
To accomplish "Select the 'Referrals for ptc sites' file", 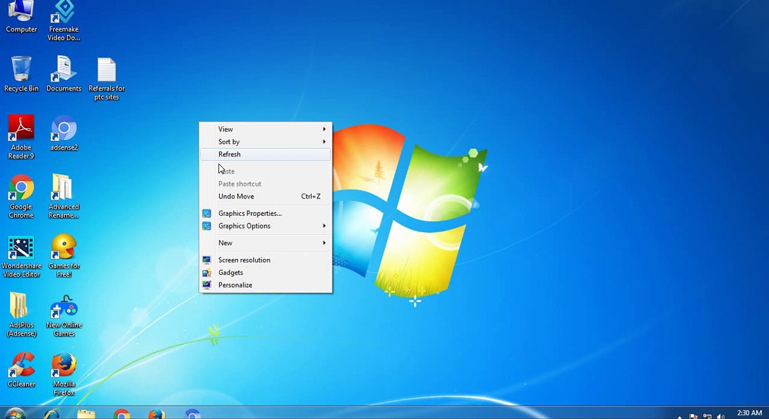I will (x=107, y=79).
